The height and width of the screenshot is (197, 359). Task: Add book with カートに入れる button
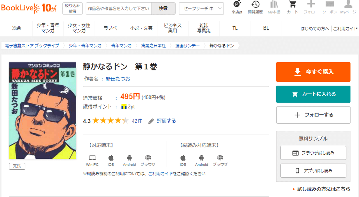coord(313,94)
